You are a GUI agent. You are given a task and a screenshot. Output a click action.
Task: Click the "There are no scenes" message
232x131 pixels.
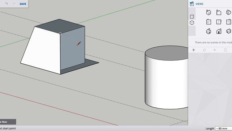point(214,43)
